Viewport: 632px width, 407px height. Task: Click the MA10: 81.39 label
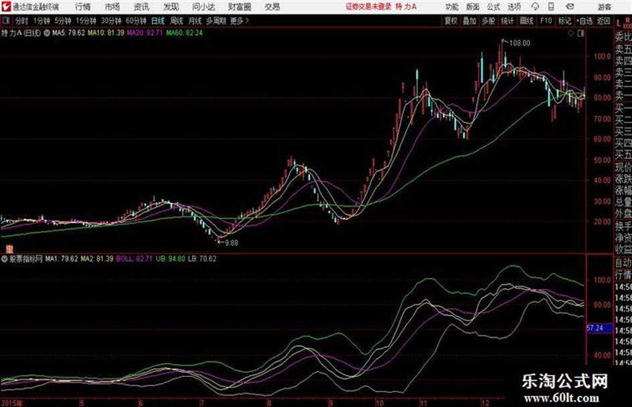click(106, 33)
